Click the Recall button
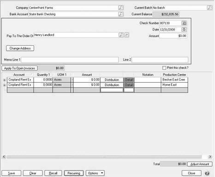 pyautogui.click(x=53, y=173)
